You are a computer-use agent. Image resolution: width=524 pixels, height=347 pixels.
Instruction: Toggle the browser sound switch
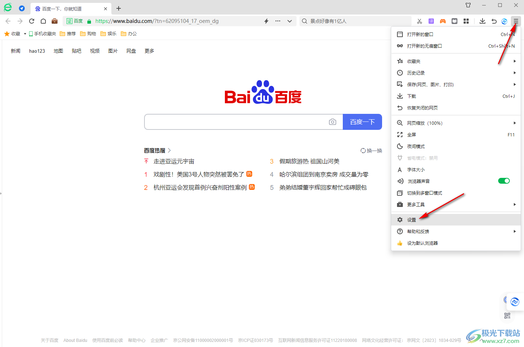[x=504, y=181]
